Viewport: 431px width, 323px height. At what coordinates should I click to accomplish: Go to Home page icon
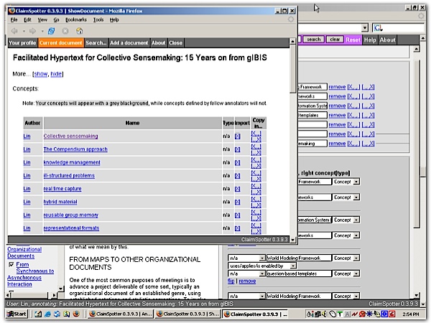(80, 30)
